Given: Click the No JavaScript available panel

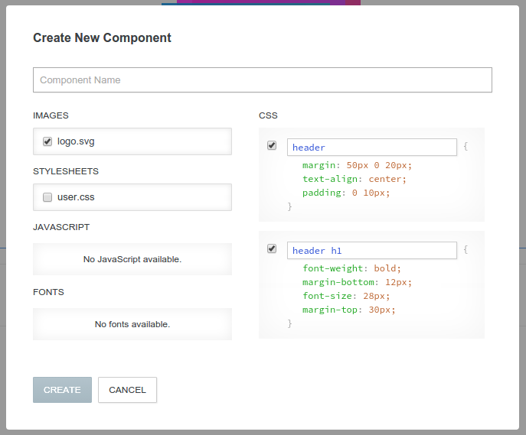Looking at the screenshot, I should (x=132, y=259).
